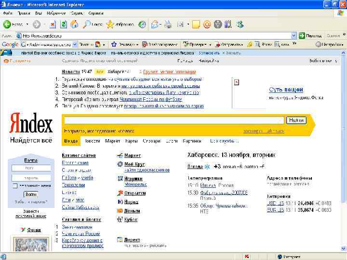This screenshot has width=347, height=260.
Task: Open the Справка menu
Action: [95, 13]
